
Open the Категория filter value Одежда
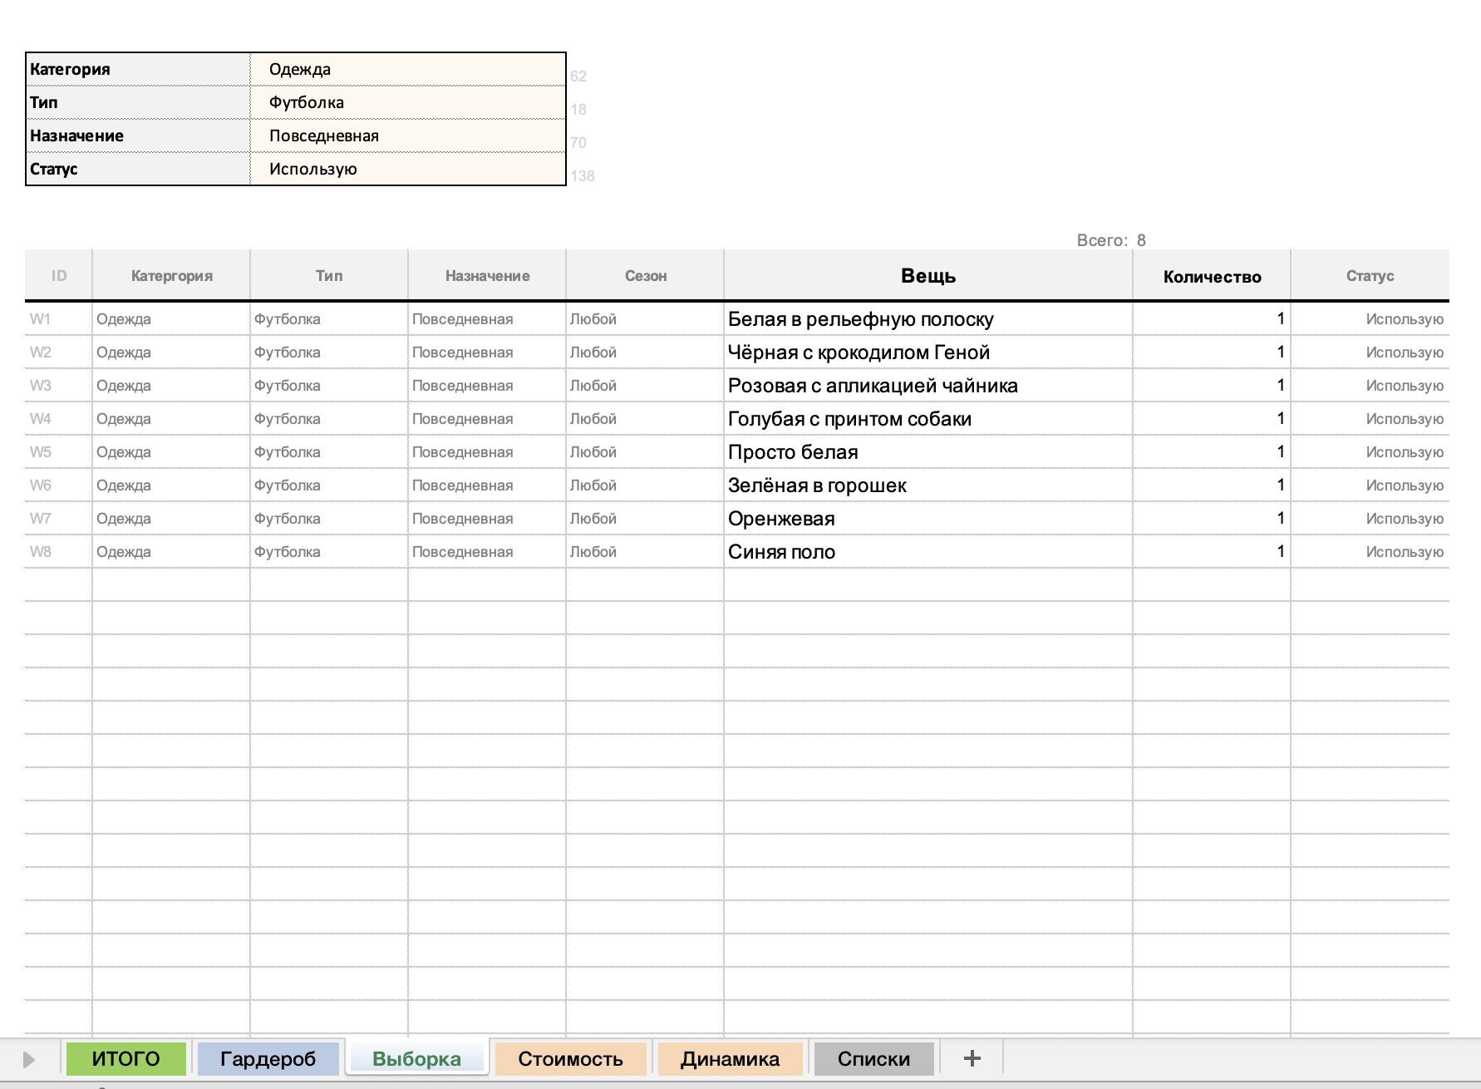coord(407,69)
